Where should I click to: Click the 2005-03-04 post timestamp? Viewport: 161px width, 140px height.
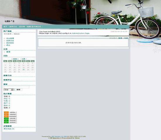[119, 32]
